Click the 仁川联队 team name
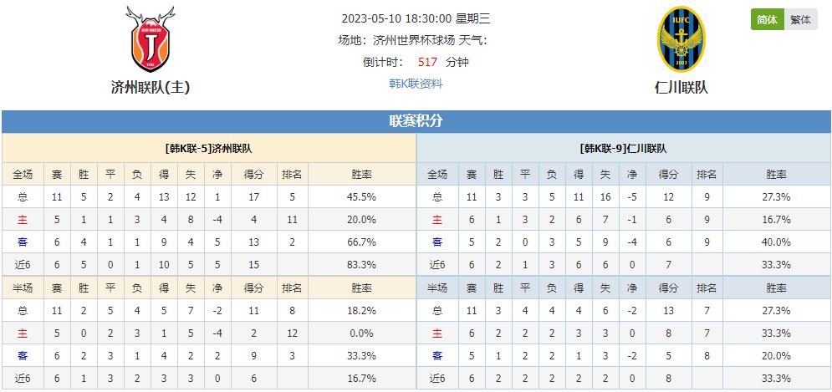 coord(681,87)
